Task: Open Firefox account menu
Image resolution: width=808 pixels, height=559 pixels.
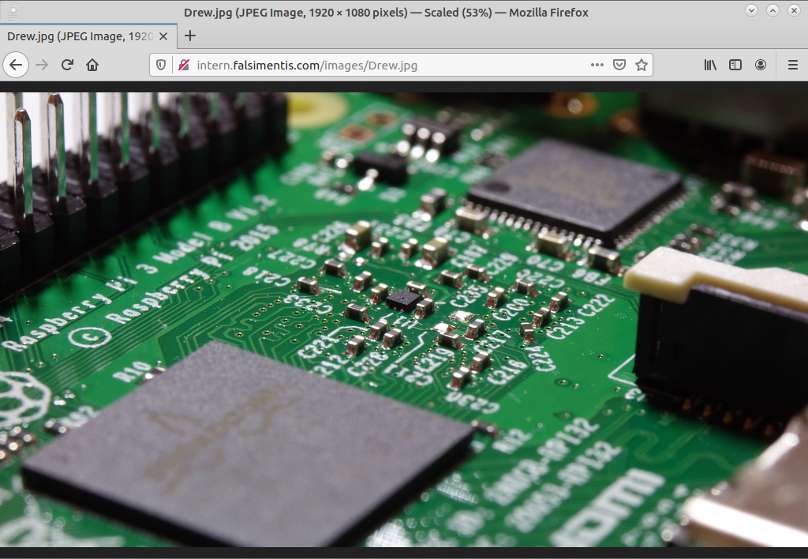Action: [x=761, y=65]
